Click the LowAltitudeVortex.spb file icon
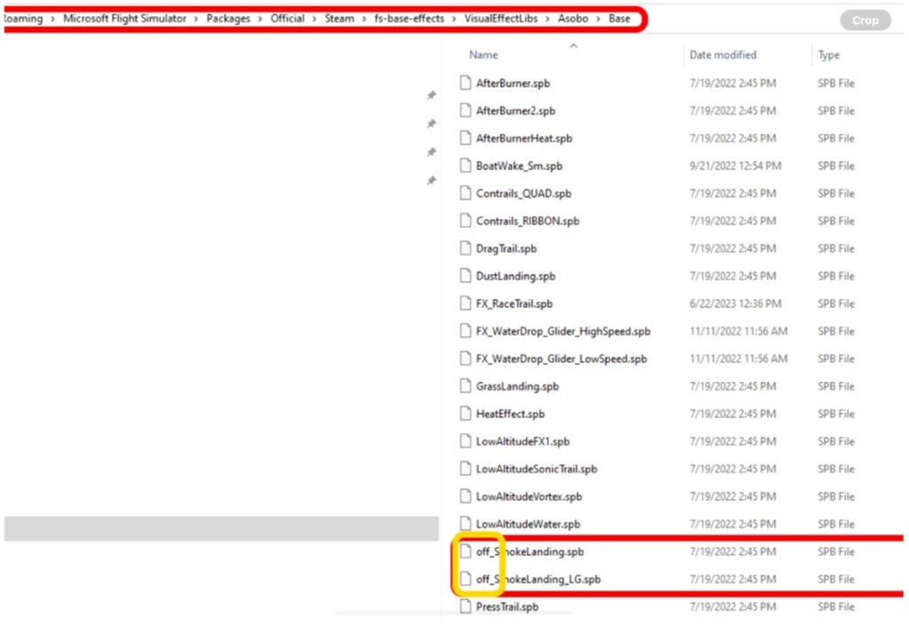Screen dimensions: 909x625 tap(465, 495)
